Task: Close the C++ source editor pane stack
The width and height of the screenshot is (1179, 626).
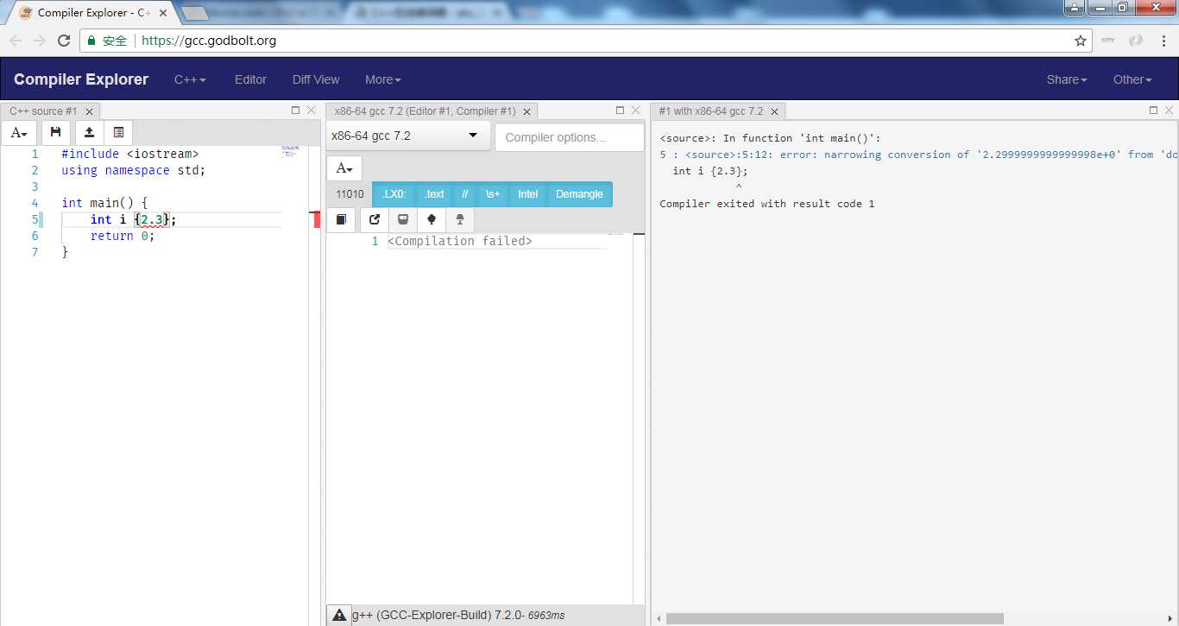Action: click(312, 111)
